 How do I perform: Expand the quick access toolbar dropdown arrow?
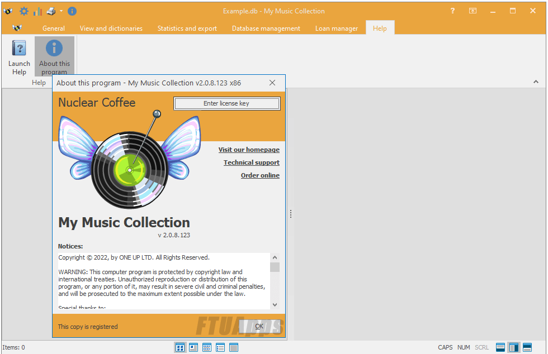pyautogui.click(x=61, y=11)
